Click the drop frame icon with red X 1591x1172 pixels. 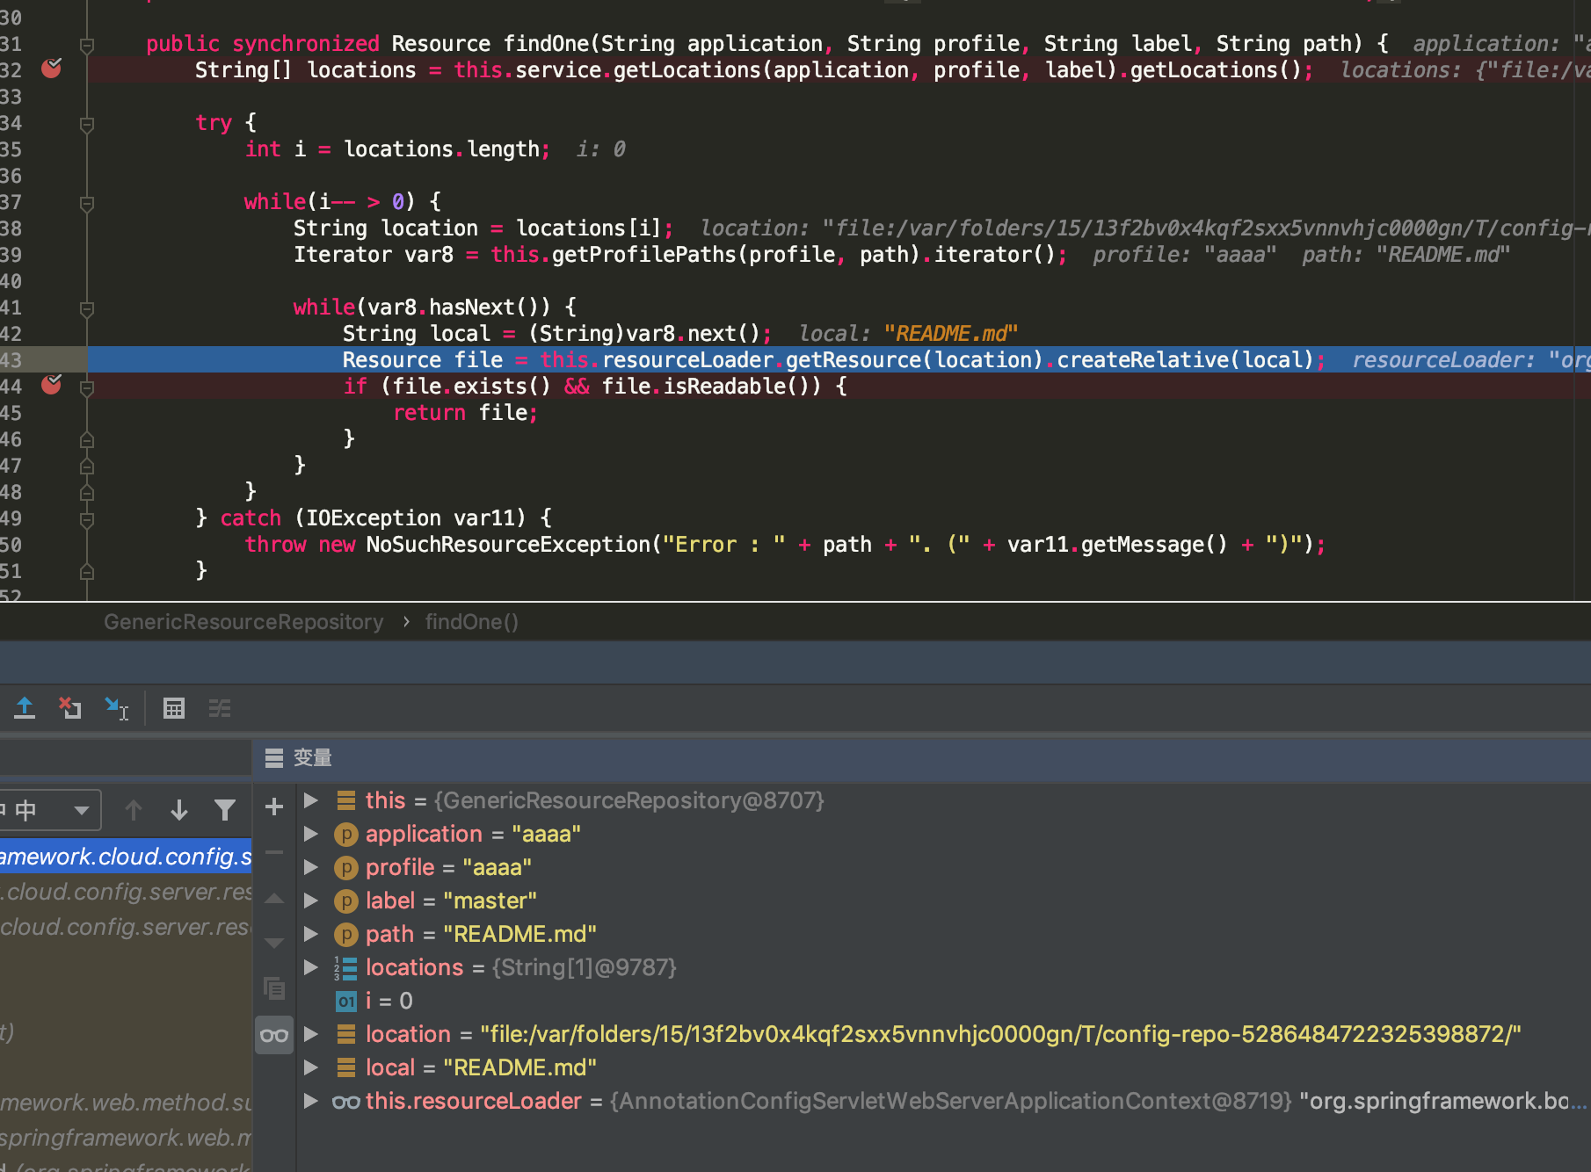click(x=70, y=708)
